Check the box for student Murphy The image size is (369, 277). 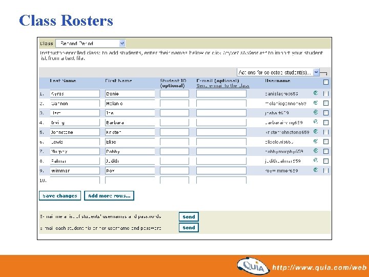[x=326, y=151]
